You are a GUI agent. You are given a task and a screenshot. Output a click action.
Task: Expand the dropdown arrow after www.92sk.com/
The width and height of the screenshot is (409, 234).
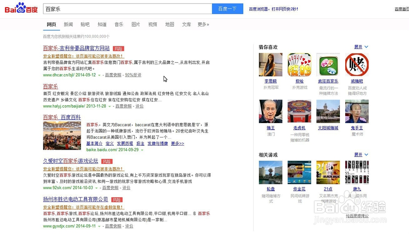point(96,188)
